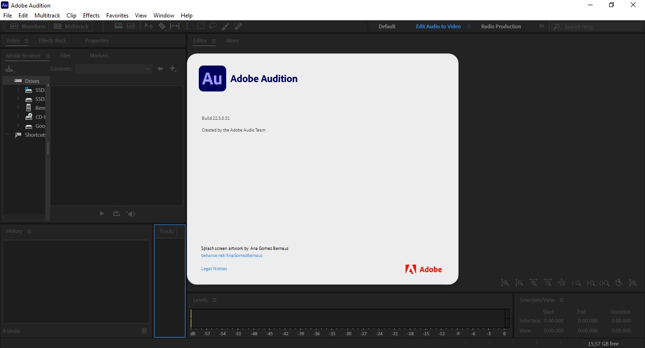This screenshot has height=348, width=645.
Task: Show the Spectral Frequency Display
Action: coord(118,26)
